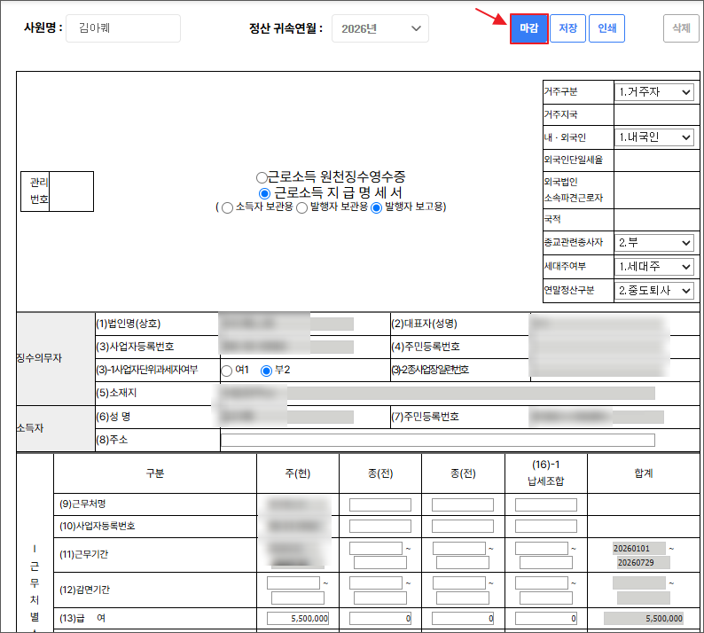Select 근로소득 지급명세서 radio button
The width and height of the screenshot is (704, 633).
[264, 193]
